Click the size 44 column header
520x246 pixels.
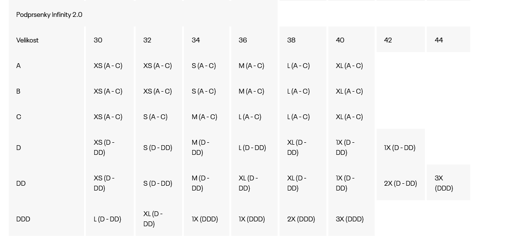coord(439,40)
